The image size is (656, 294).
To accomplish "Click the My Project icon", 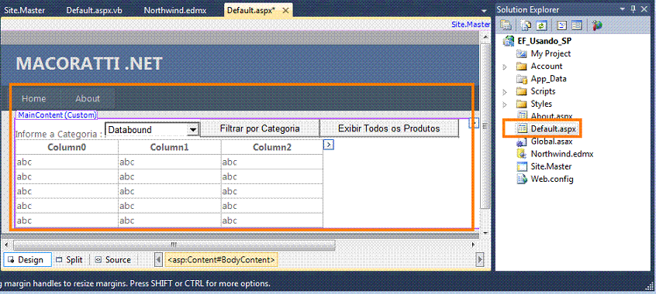I will 521,53.
